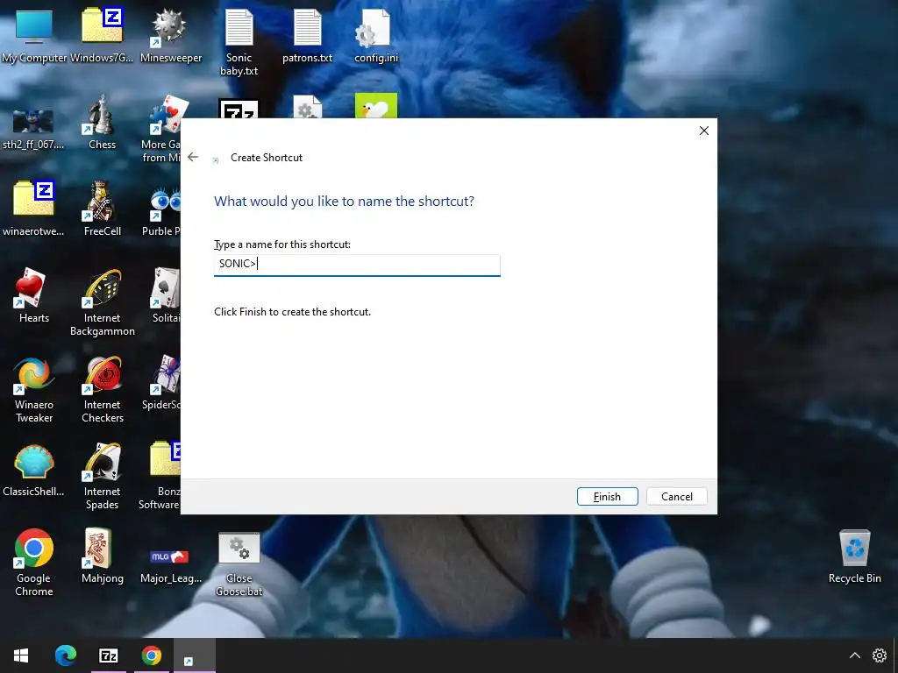Click Finish to create the shortcut

click(607, 496)
